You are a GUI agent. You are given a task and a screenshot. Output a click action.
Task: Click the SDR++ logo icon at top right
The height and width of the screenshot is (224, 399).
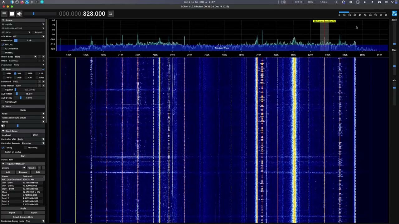[394, 13]
